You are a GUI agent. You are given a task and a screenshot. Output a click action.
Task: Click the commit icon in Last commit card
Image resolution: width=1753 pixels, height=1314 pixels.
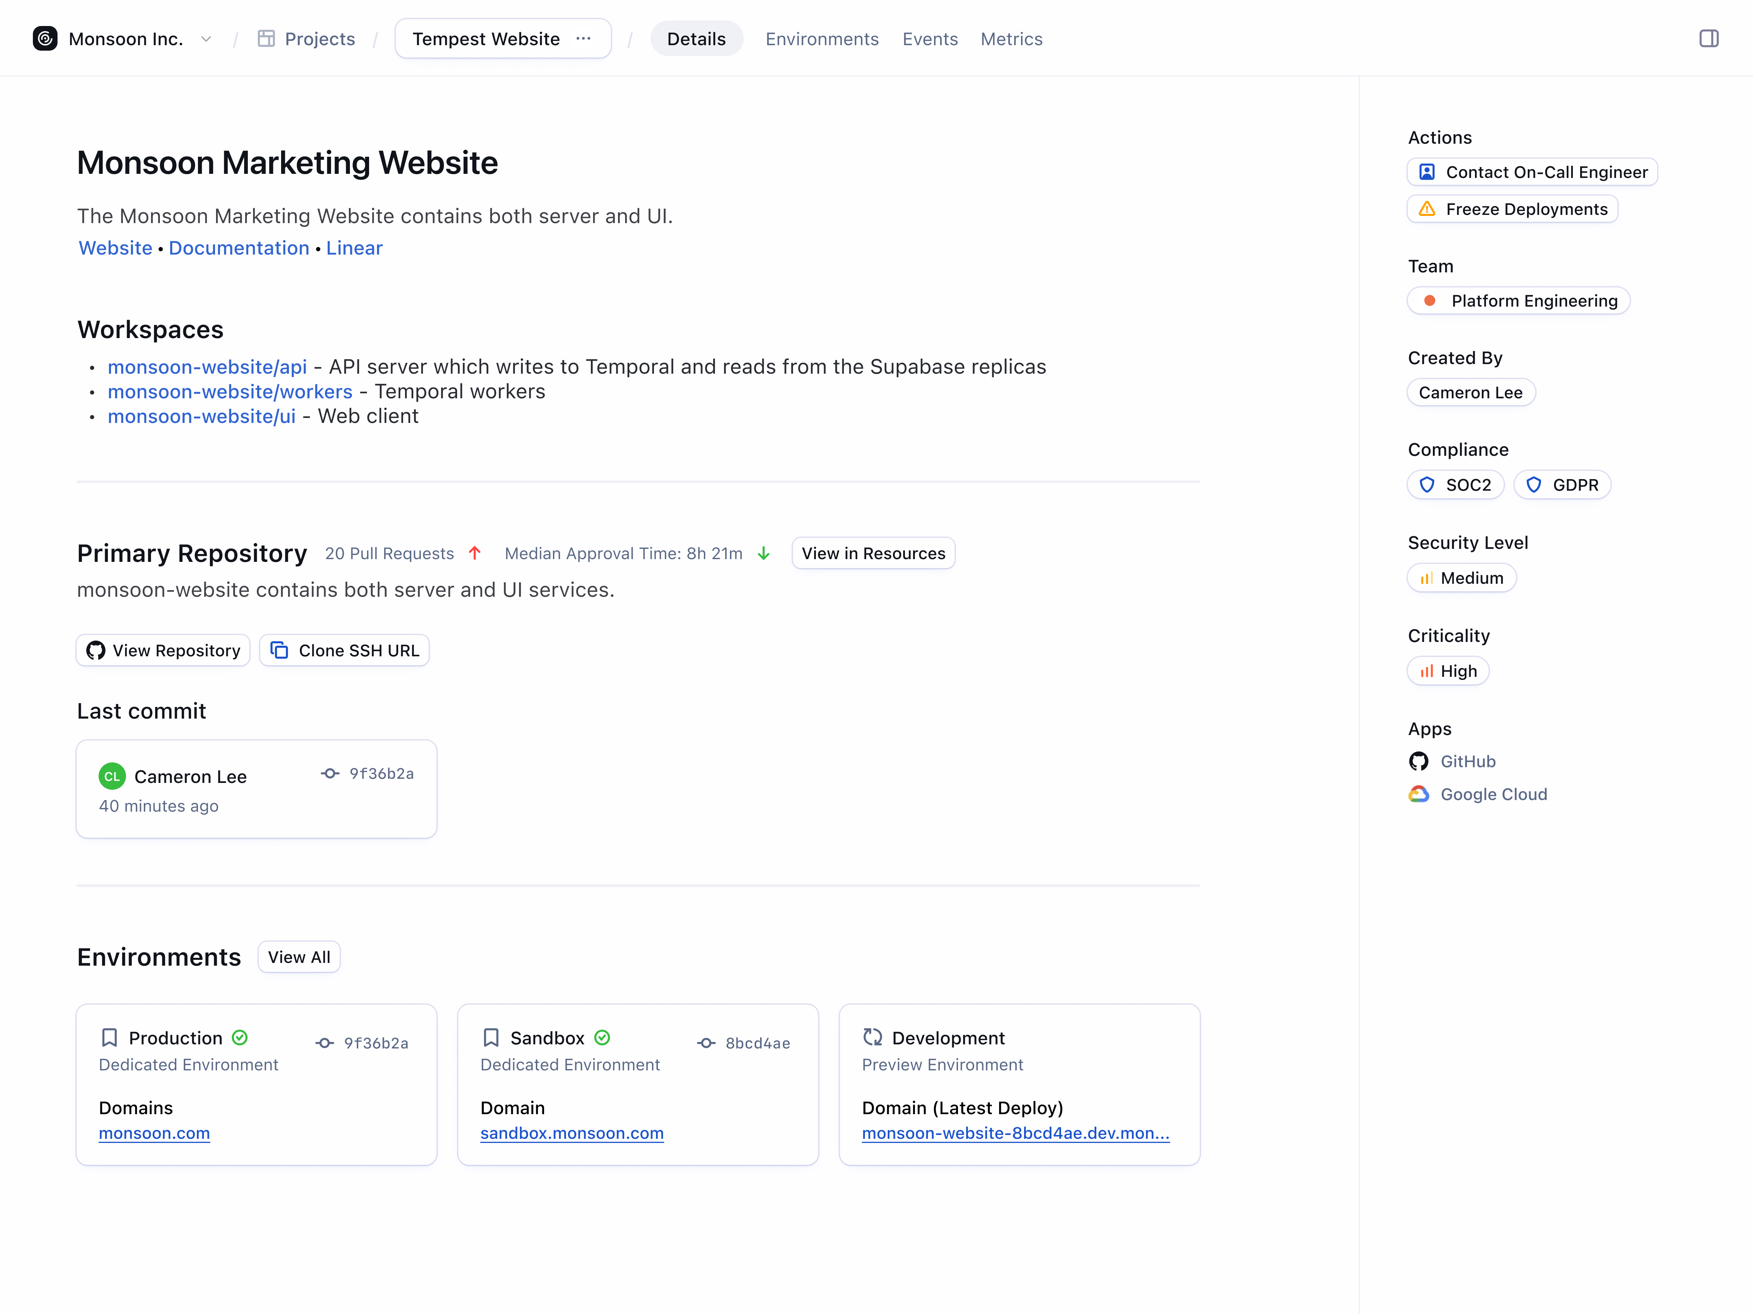tap(330, 774)
